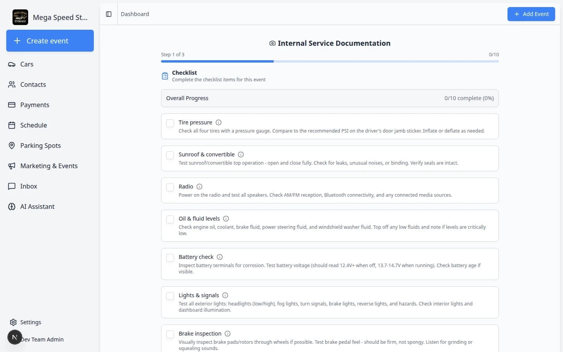Screen dimensions: 563x352
Task: Toggle the sidebar panel icon
Action: pyautogui.click(x=109, y=14)
